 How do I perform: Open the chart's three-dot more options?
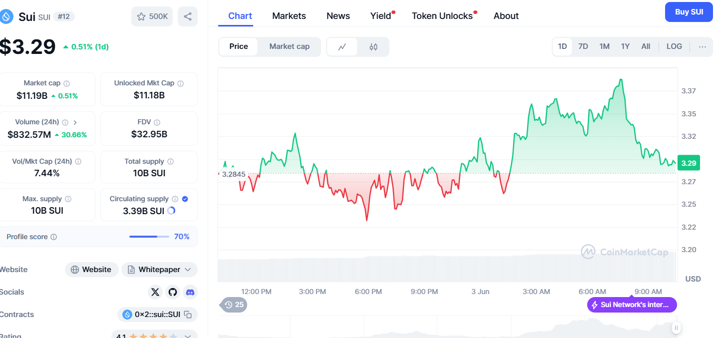(x=703, y=47)
